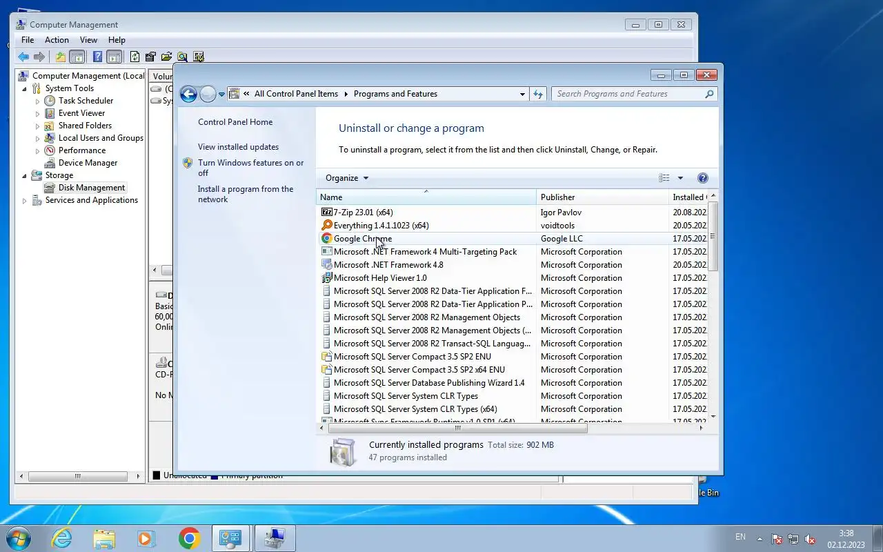Select 7-Zip 23.01 (x64) program
The height and width of the screenshot is (552, 883).
(x=513, y=213)
